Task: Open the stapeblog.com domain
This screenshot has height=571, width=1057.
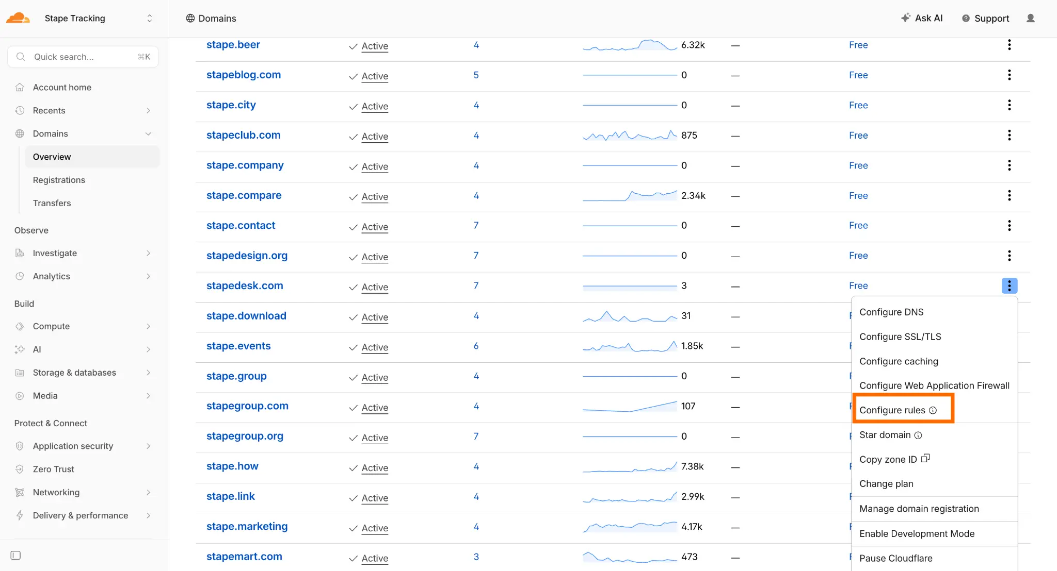Action: tap(244, 75)
